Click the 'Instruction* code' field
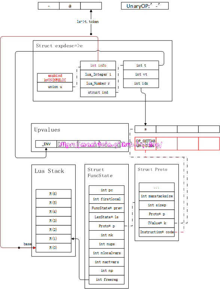 (x=157, y=232)
